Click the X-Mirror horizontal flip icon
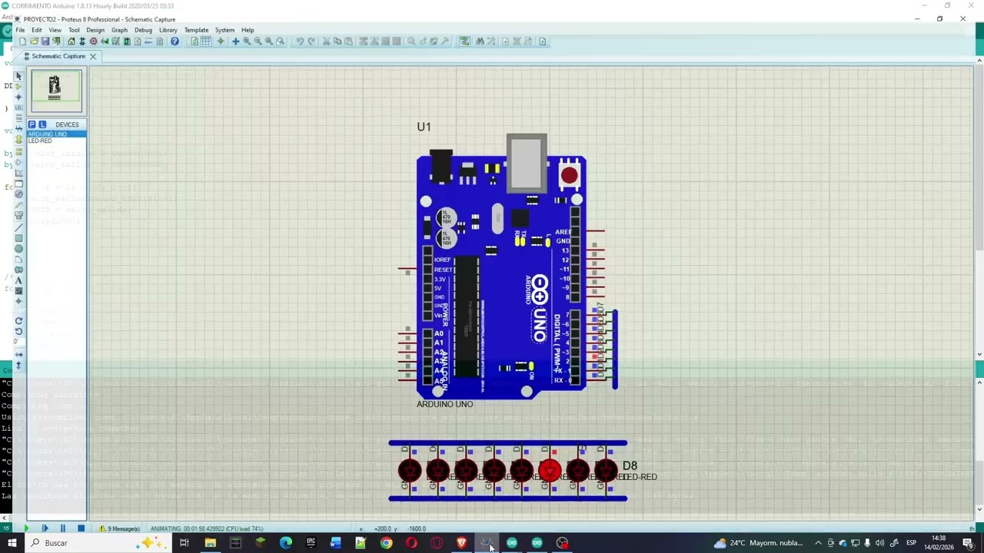 click(18, 354)
